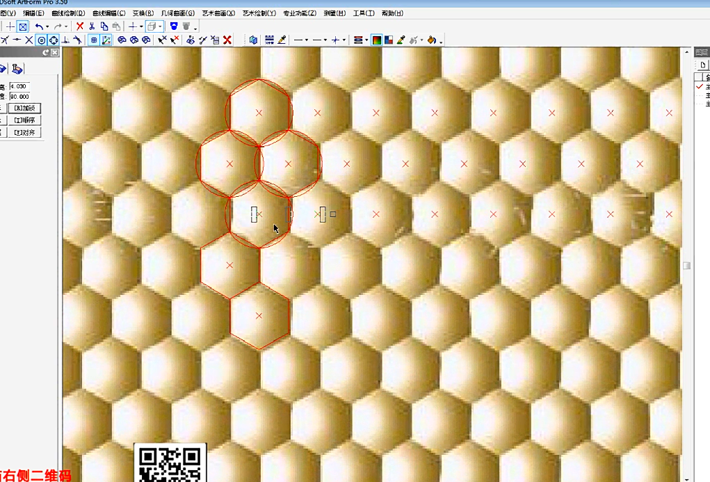710x482 pixels.
Task: Click the blue layered blocks icon
Action: [253, 40]
